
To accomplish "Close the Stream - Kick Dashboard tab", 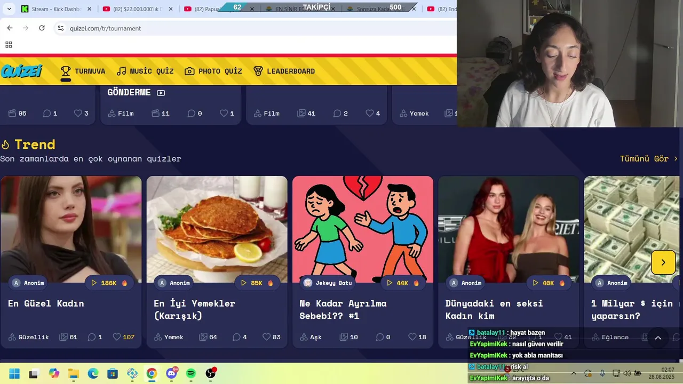I will [x=89, y=9].
